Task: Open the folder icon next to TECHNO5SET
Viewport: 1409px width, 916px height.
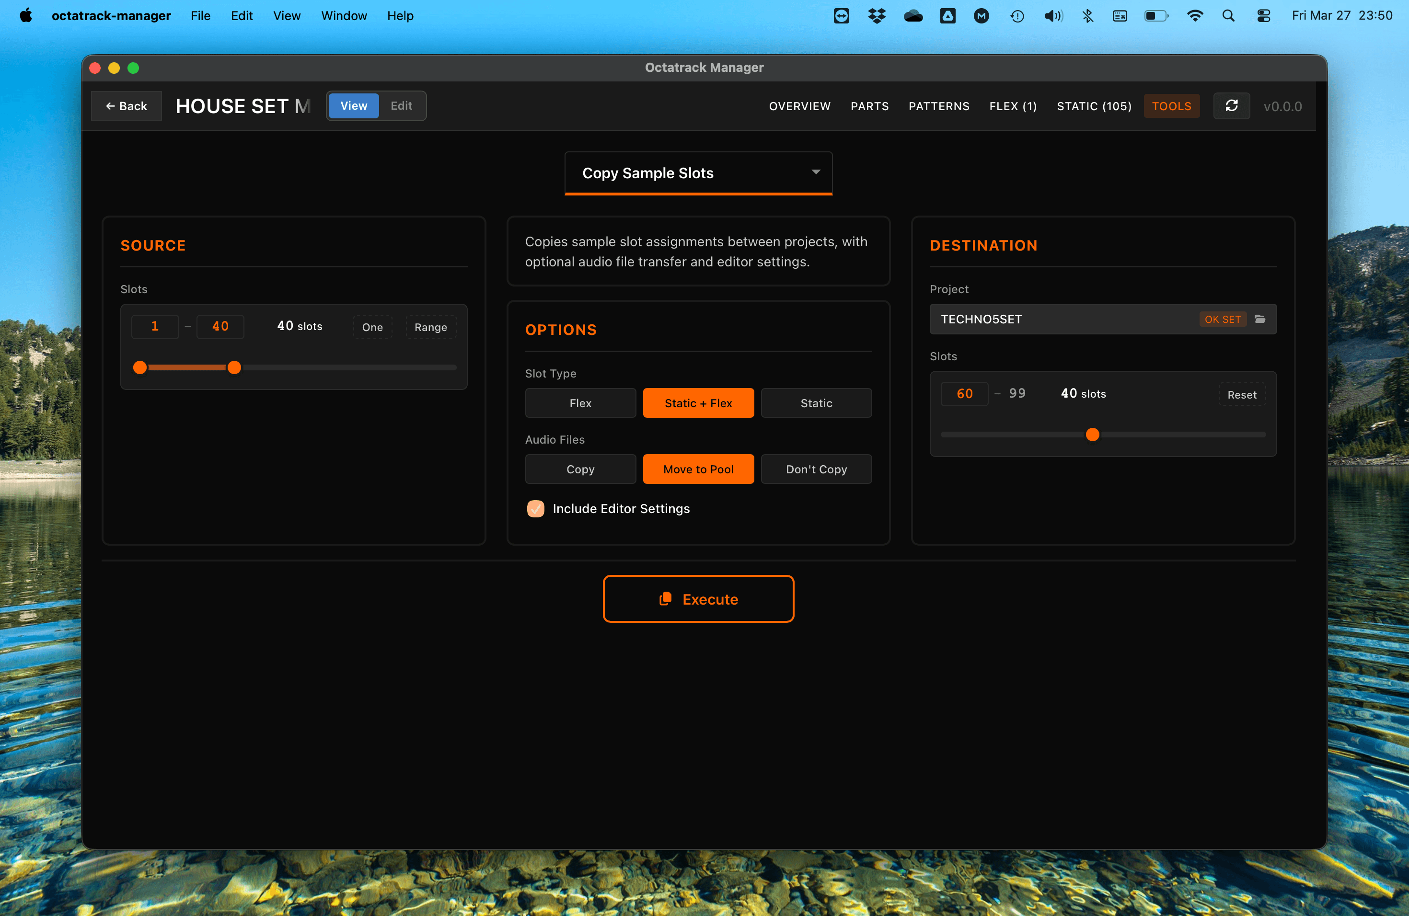Action: 1260,319
